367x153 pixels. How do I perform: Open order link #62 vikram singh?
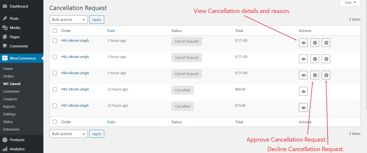coord(75,57)
